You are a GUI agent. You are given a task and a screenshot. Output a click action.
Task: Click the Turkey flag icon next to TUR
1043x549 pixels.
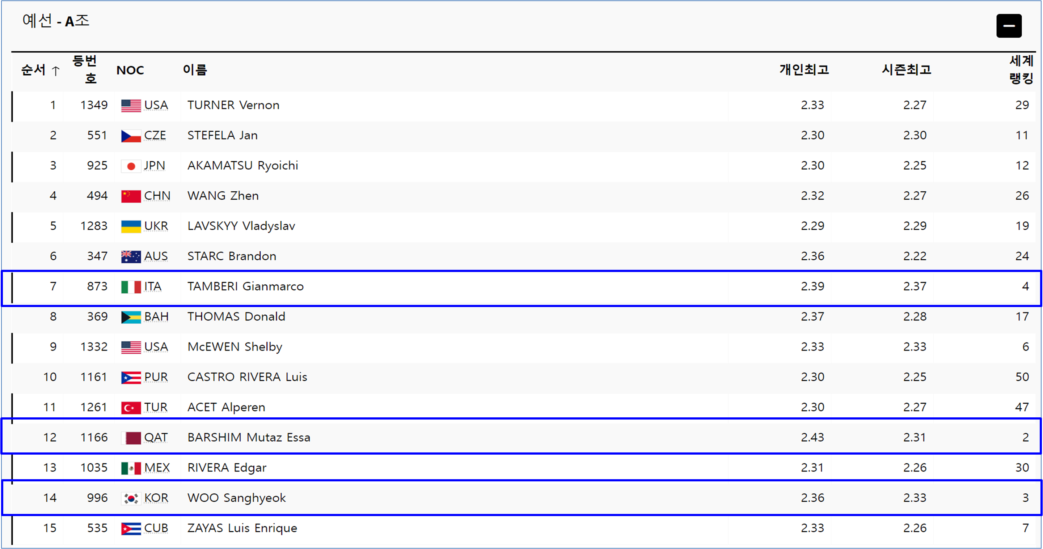click(x=131, y=408)
